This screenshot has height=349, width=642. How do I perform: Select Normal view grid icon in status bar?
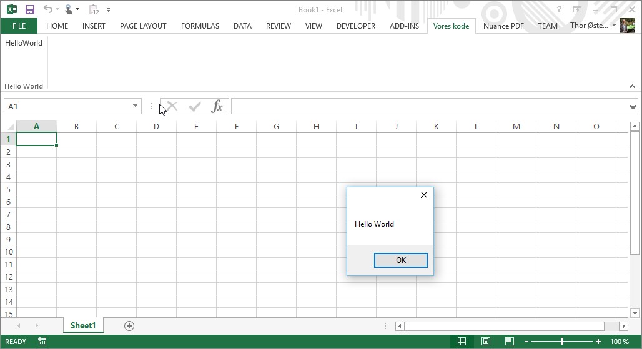(x=462, y=342)
